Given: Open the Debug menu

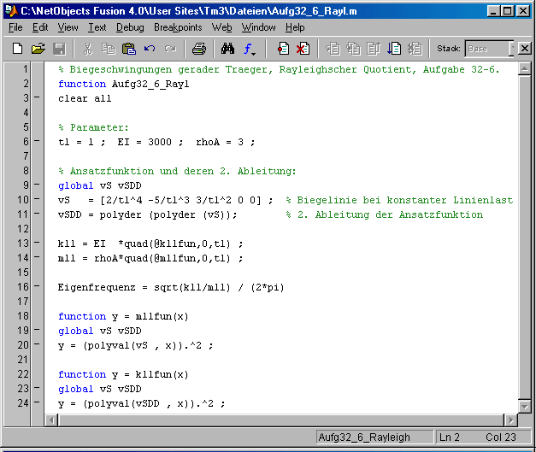Looking at the screenshot, I should click(130, 27).
